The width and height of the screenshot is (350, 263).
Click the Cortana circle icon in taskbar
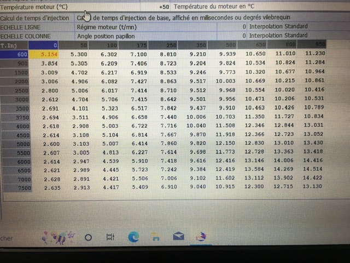pyautogui.click(x=87, y=237)
